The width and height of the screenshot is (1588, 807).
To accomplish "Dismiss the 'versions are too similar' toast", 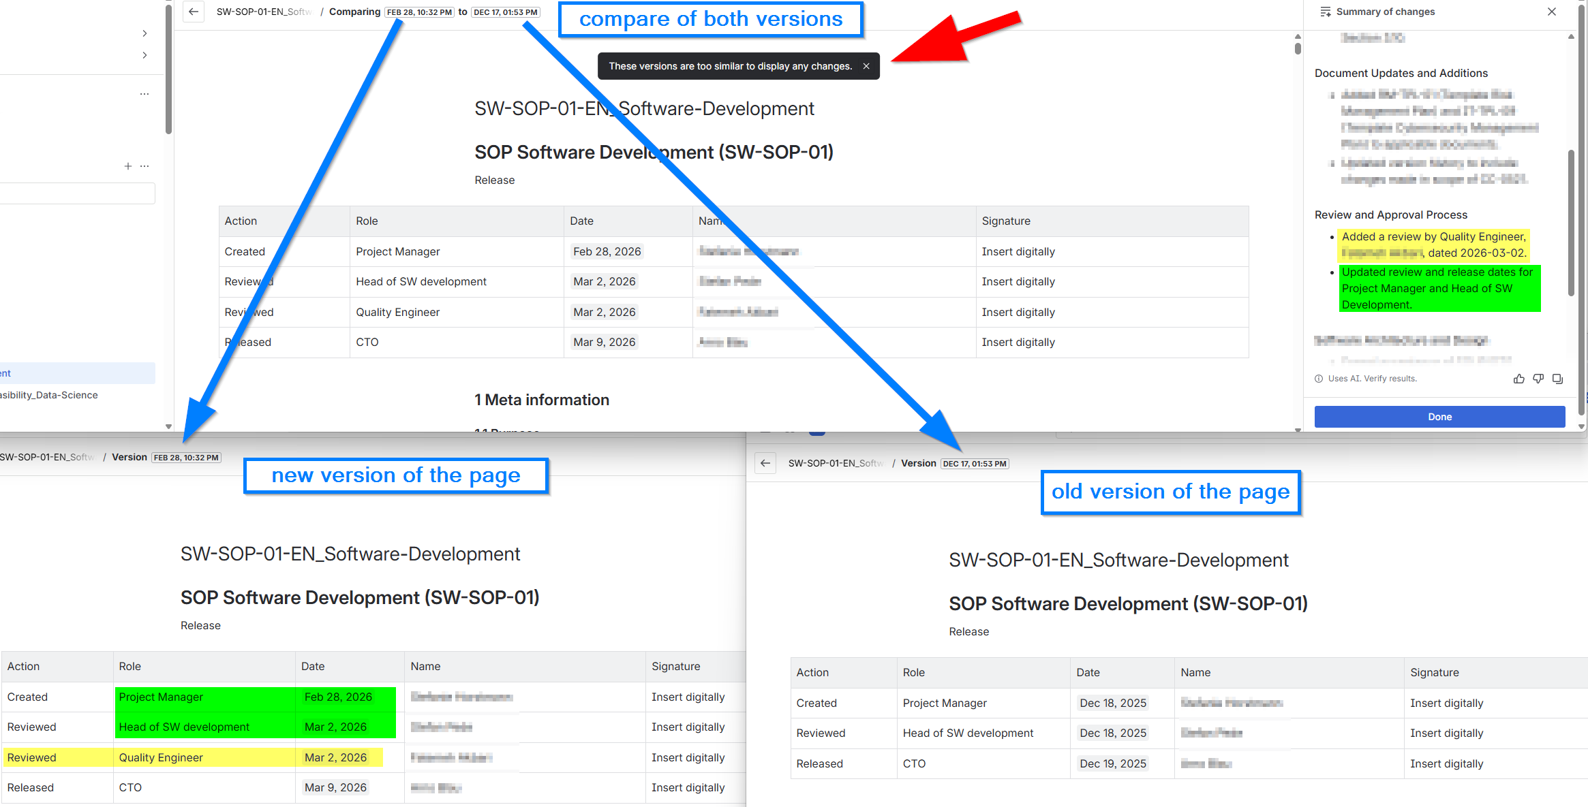I will coord(866,66).
